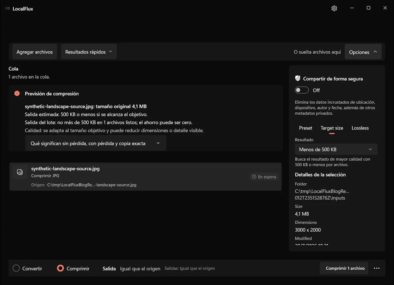This screenshot has height=285, width=394.
Task: Click the Comprimir JPG label
Action: tap(45, 176)
